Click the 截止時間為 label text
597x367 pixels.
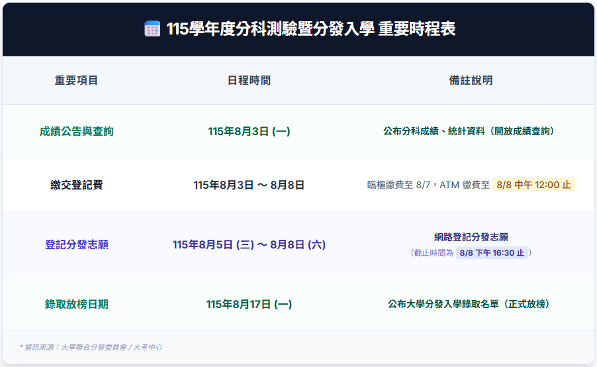click(x=434, y=252)
